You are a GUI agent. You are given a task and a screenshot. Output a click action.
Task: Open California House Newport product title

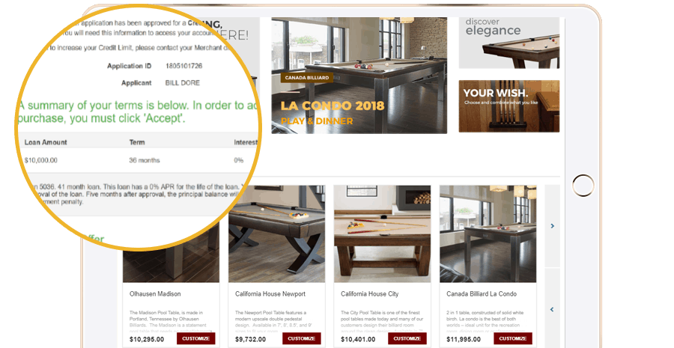(x=270, y=294)
